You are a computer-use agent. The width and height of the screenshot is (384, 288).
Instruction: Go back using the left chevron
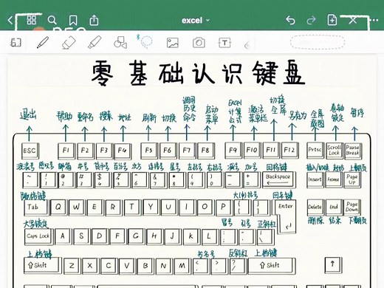coord(10,20)
